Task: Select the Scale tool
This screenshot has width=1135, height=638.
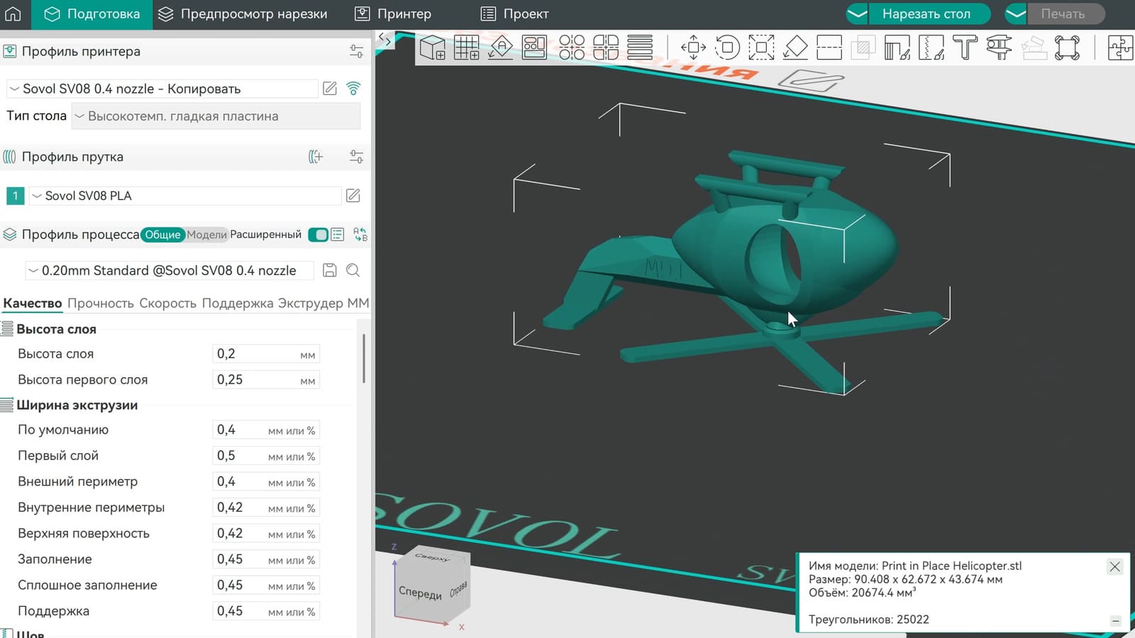Action: [761, 47]
